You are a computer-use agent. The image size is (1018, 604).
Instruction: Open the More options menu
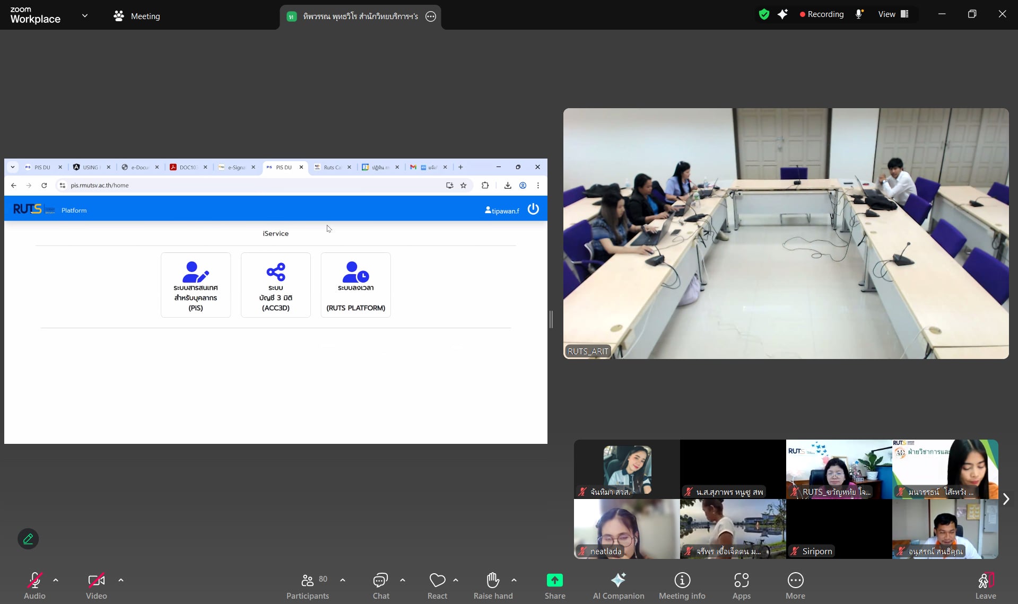(795, 581)
